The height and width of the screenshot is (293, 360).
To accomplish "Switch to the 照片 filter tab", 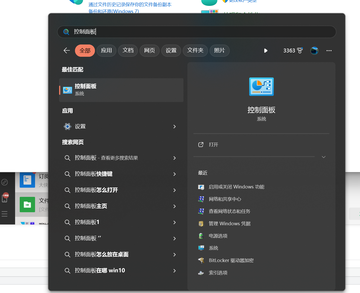I will point(220,51).
